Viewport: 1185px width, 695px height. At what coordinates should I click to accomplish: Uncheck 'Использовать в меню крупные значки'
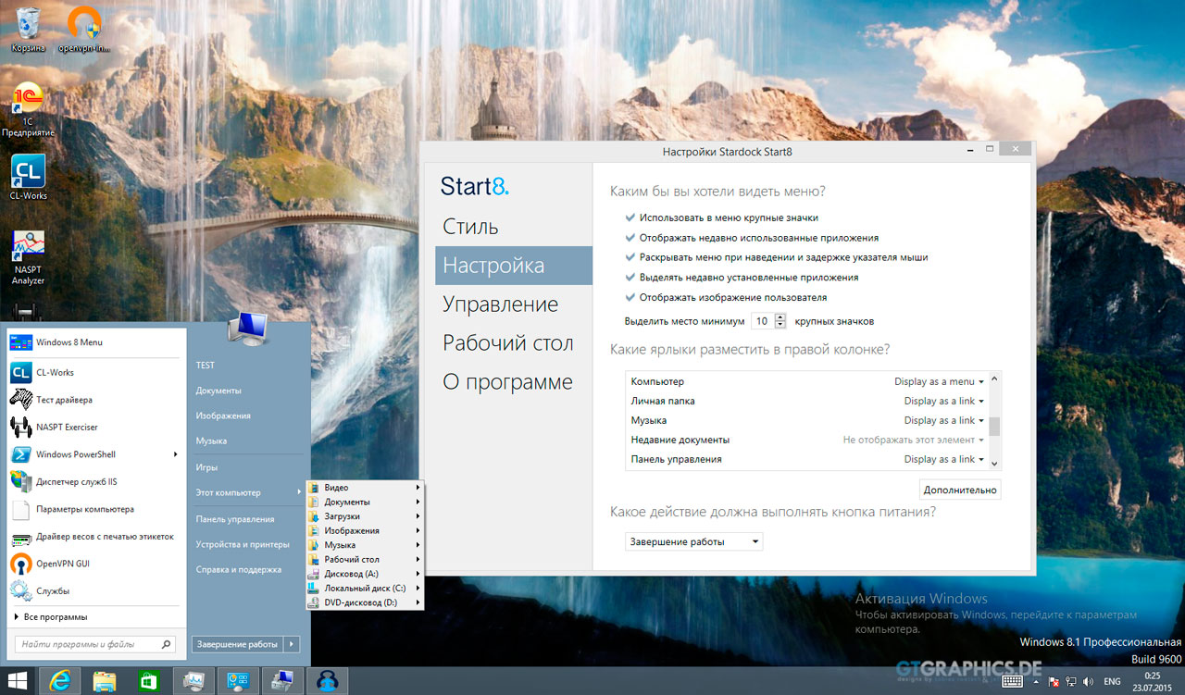(x=630, y=218)
